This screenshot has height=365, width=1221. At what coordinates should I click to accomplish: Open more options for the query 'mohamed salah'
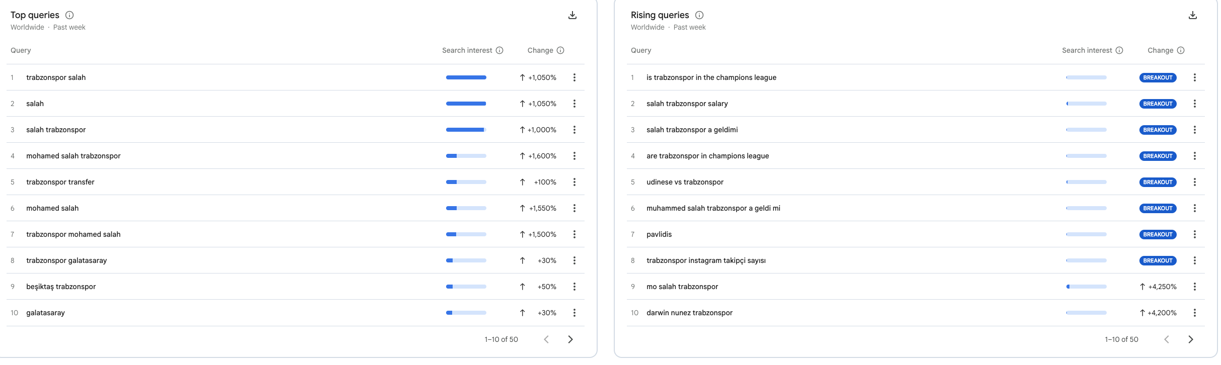click(574, 208)
